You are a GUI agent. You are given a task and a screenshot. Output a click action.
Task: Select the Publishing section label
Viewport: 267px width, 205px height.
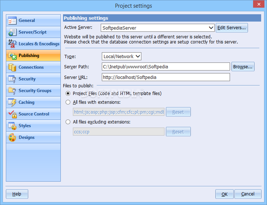[29, 56]
